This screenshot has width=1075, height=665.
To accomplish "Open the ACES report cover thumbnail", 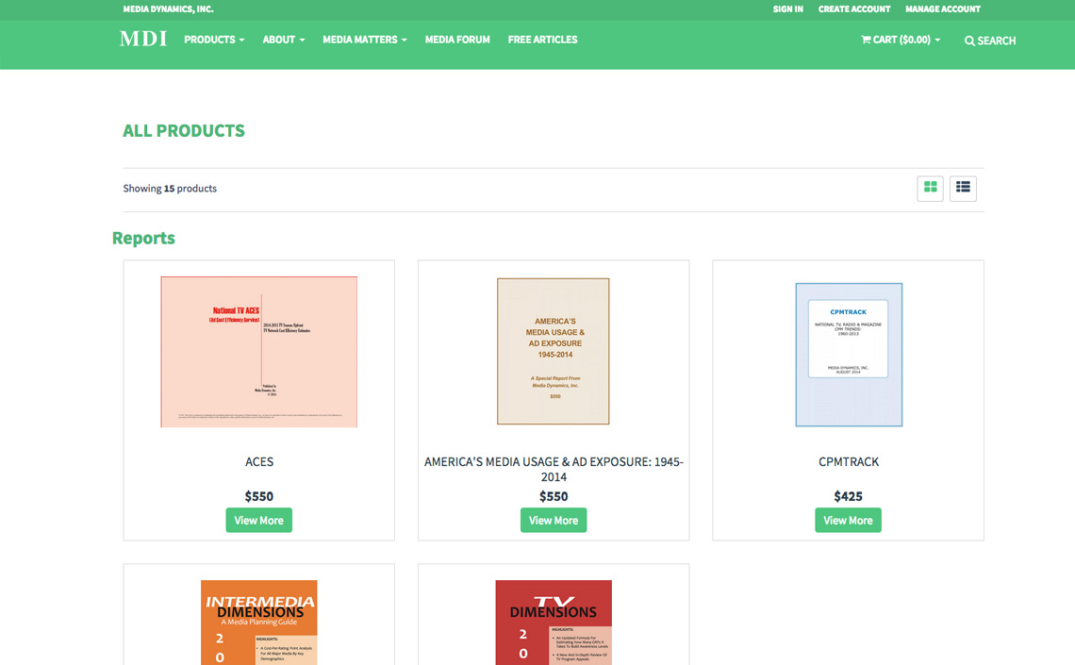I will pos(259,352).
